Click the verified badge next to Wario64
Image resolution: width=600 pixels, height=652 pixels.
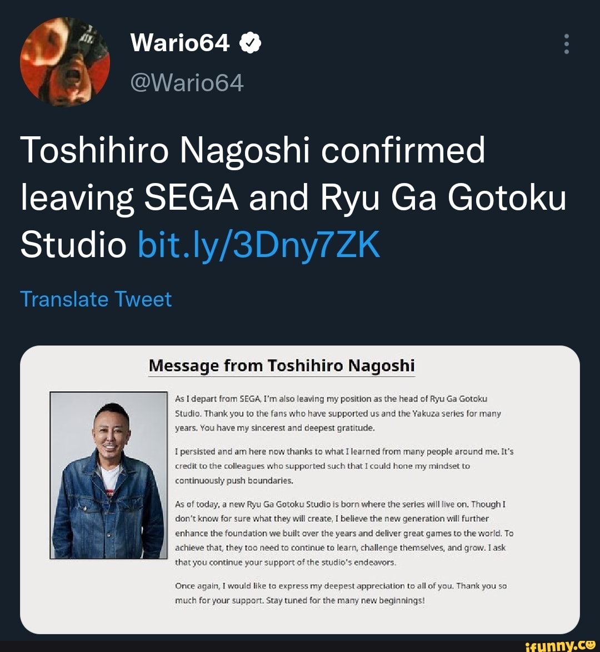pos(249,42)
